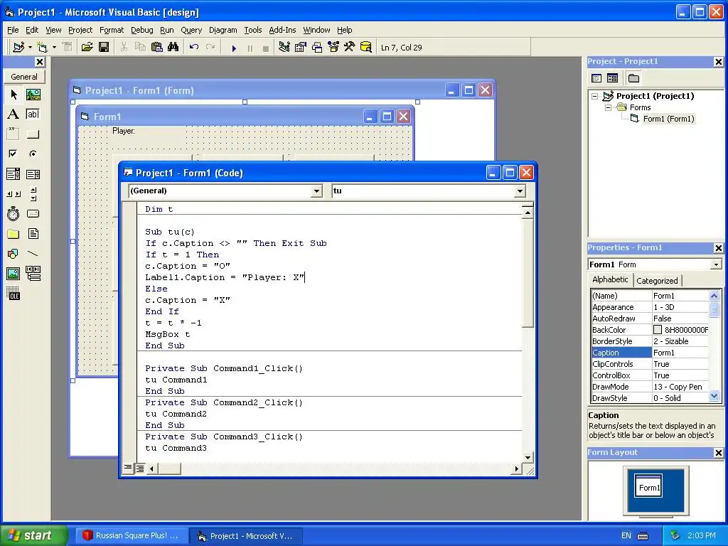Click the General tab of the toolbox
Screen dimensions: 728x546
[x=24, y=77]
